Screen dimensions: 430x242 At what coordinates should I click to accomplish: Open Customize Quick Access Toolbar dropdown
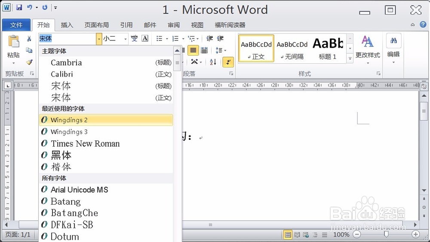pos(55,8)
